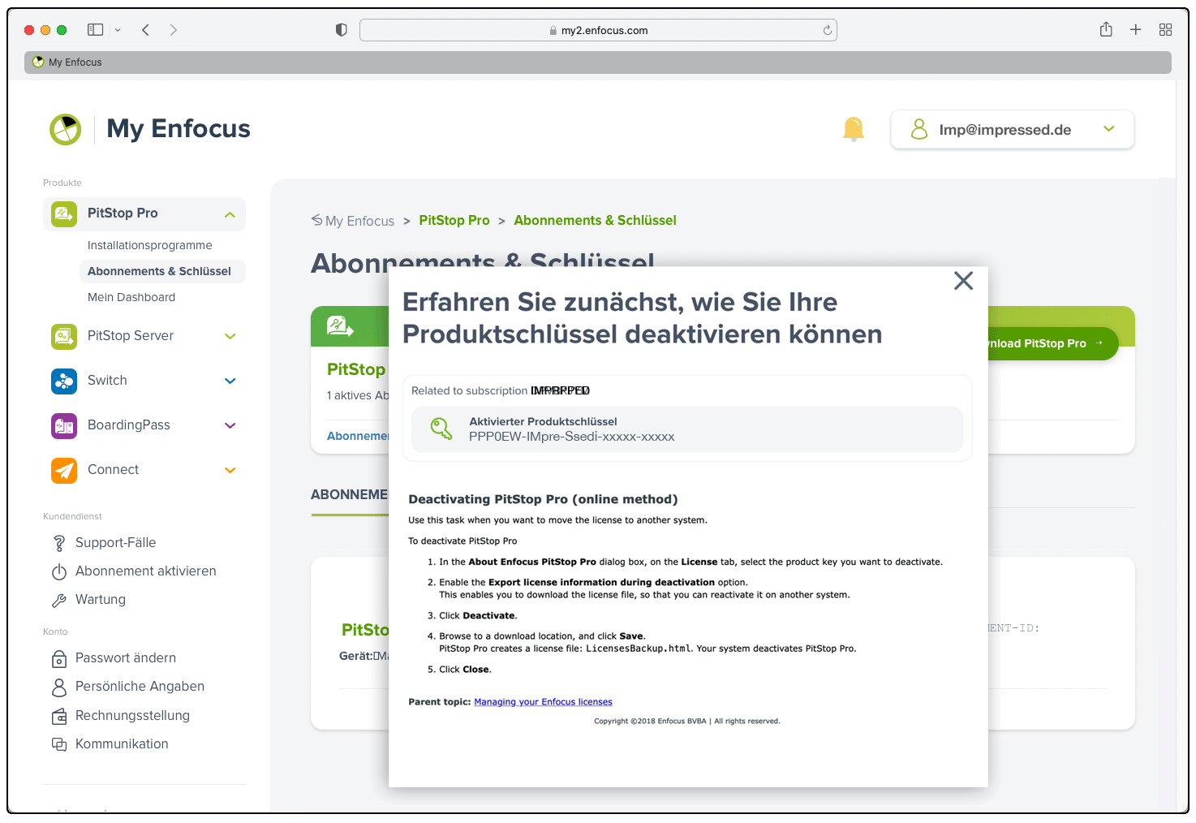Open the Managing your Enfocus licenses link
This screenshot has height=823, width=1196.
(x=543, y=702)
